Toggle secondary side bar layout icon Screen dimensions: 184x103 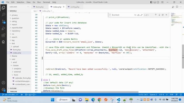(x=158, y=2)
